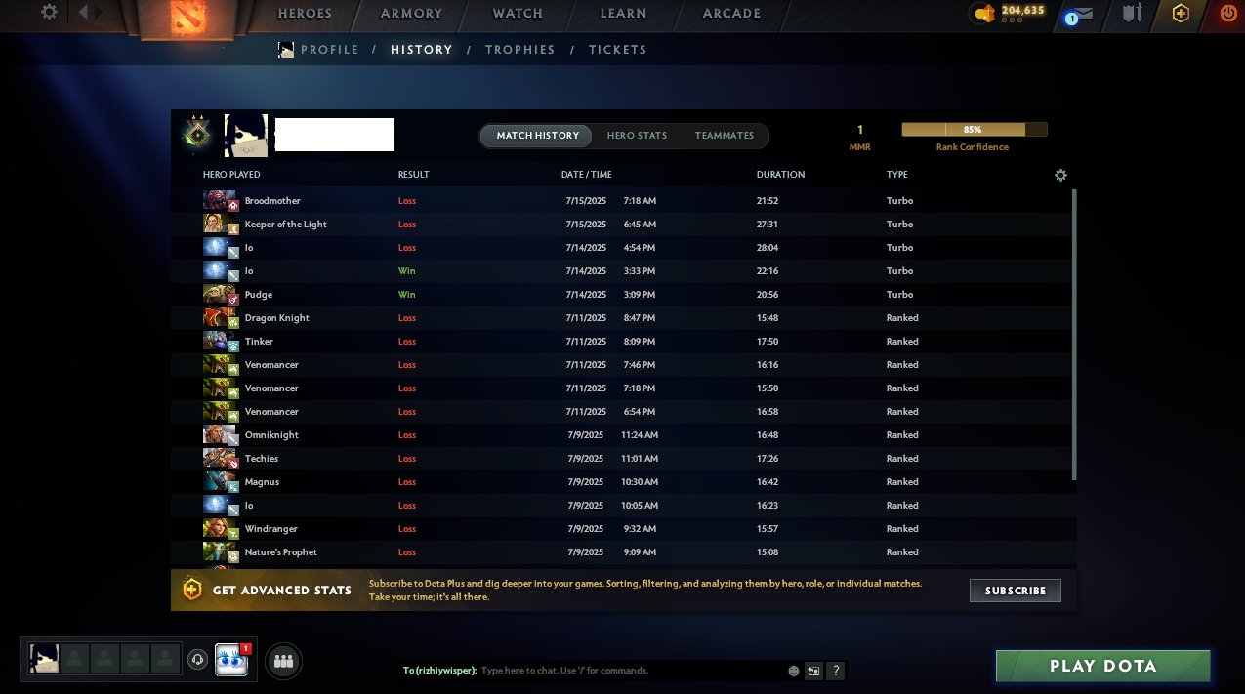Switch to Hero Stats view
Image resolution: width=1245 pixels, height=694 pixels.
[637, 136]
